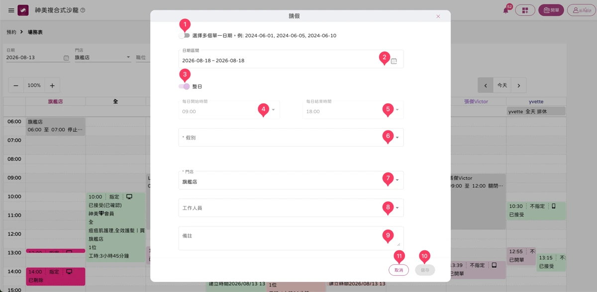Open yvette 全天 排休 schedule block
Screen dimensions: 597x292
[536, 112]
